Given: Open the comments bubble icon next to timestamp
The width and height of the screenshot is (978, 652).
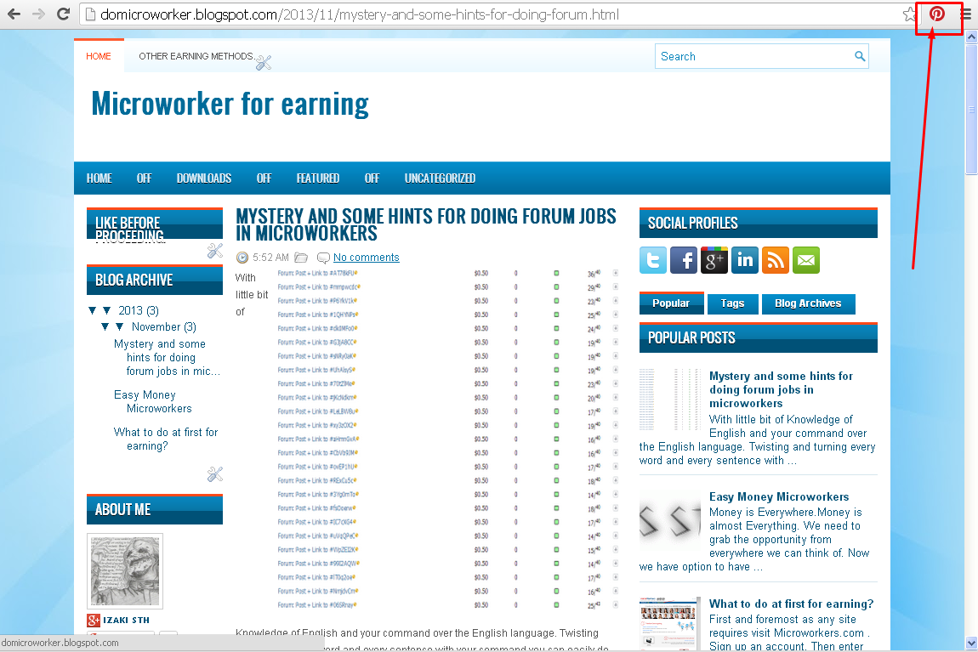Looking at the screenshot, I should (x=323, y=257).
